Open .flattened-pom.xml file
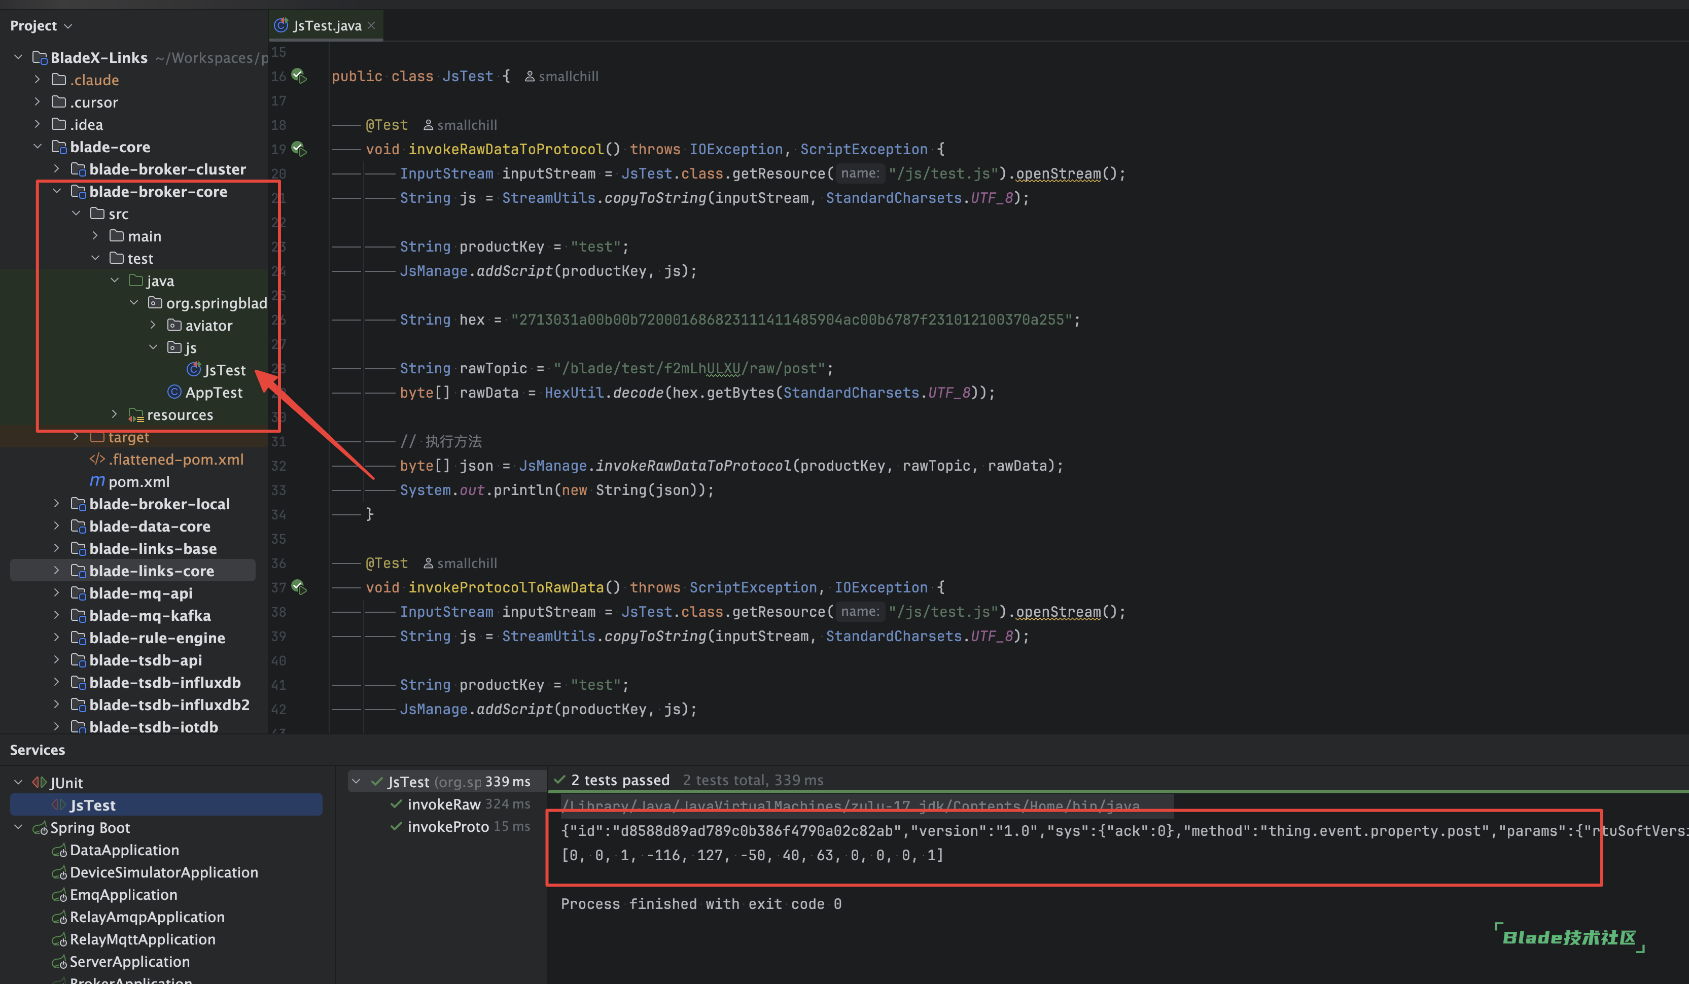This screenshot has width=1689, height=984. tap(175, 459)
